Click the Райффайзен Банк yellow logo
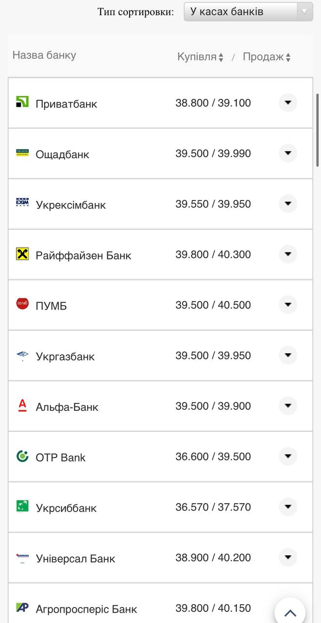The width and height of the screenshot is (321, 623). tap(22, 254)
